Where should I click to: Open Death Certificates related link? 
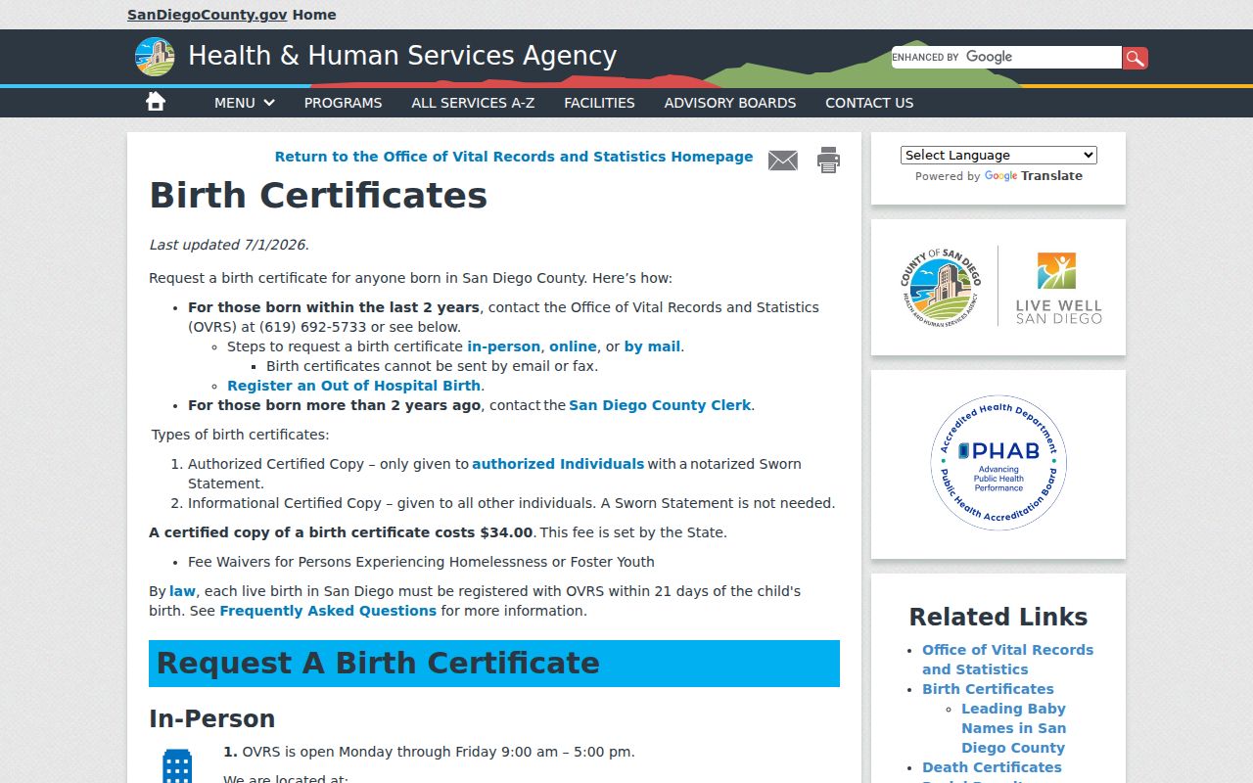(992, 767)
